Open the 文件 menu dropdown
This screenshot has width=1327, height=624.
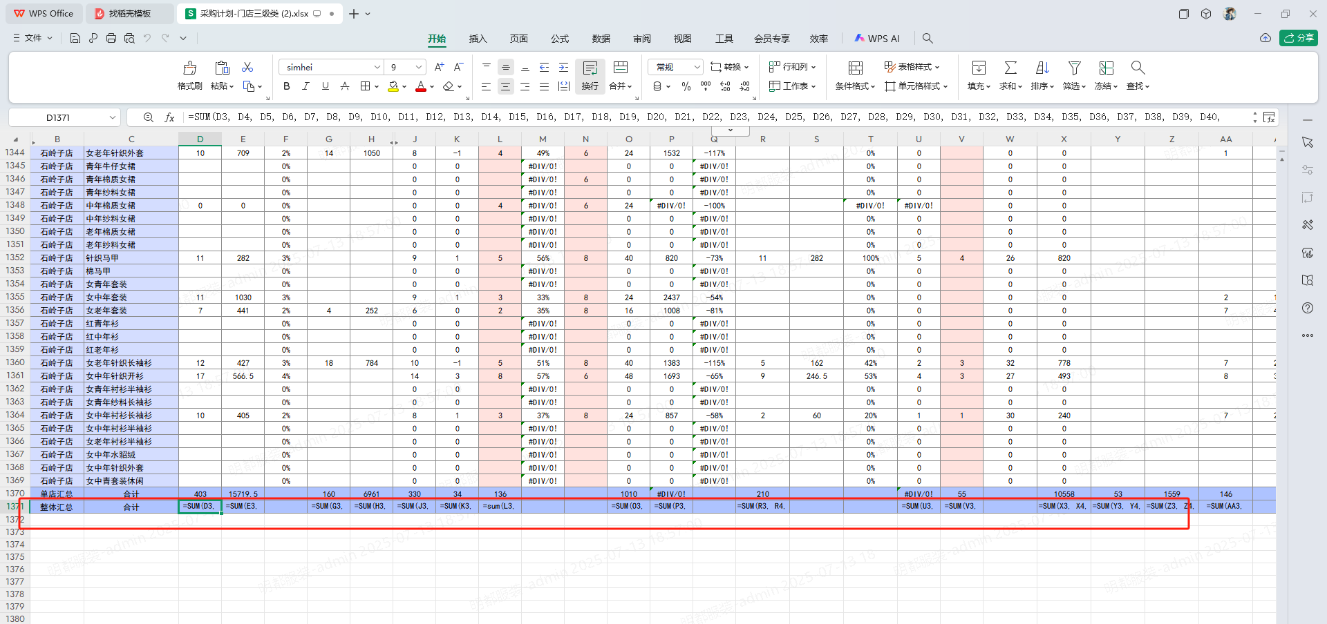[33, 38]
